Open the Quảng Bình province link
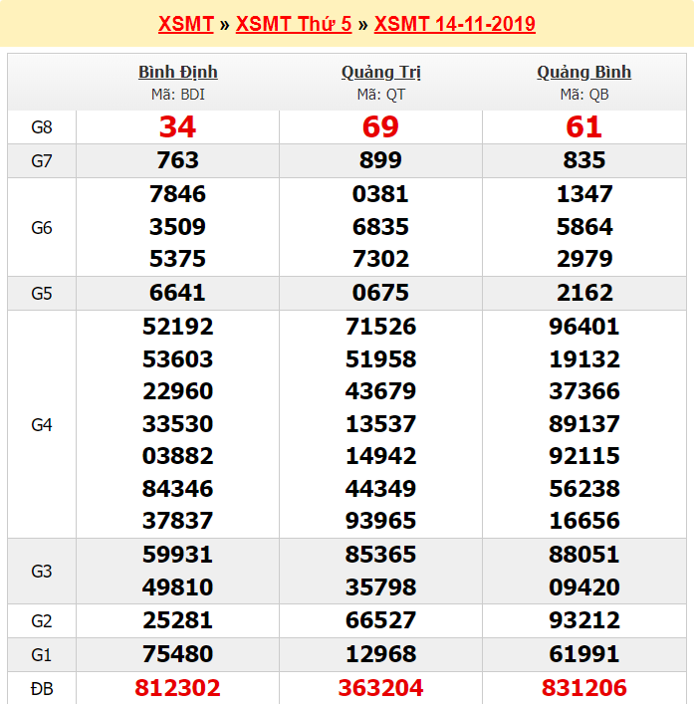The height and width of the screenshot is (704, 694). (584, 73)
